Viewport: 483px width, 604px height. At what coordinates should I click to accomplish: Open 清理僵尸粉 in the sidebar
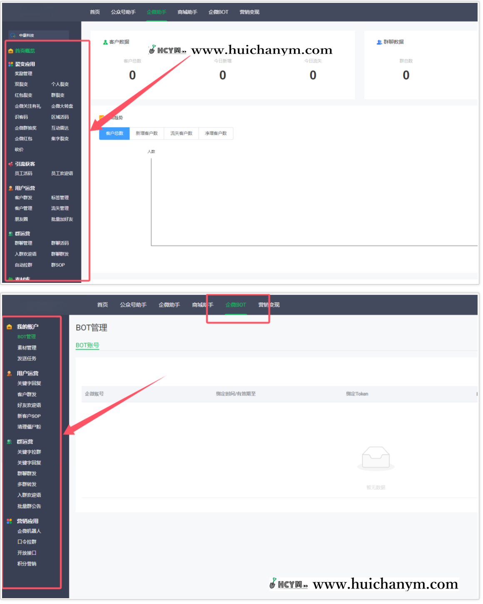click(29, 427)
